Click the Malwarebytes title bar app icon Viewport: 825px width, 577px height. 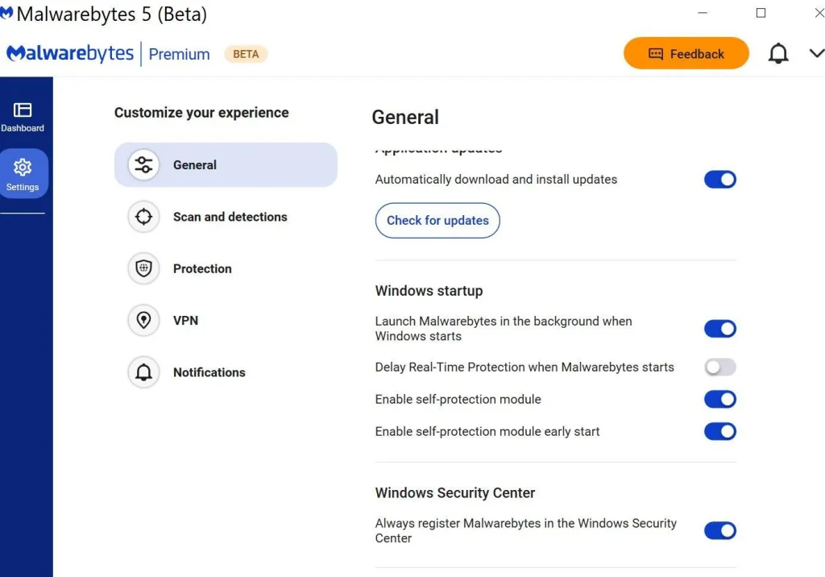coord(6,13)
